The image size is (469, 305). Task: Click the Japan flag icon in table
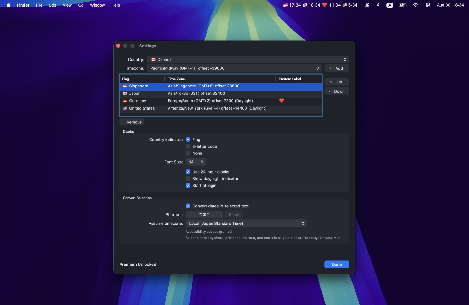pos(125,93)
